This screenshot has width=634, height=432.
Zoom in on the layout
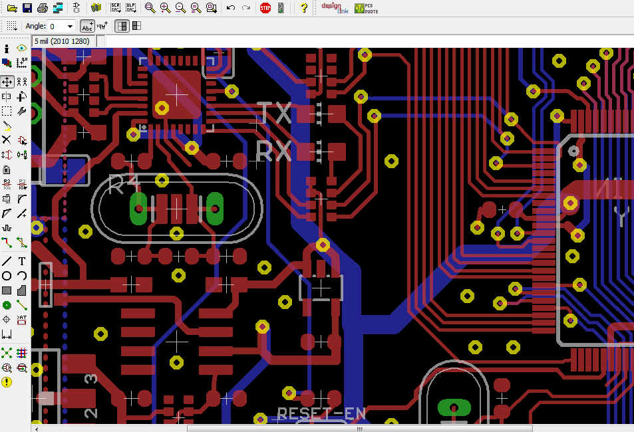click(x=166, y=8)
